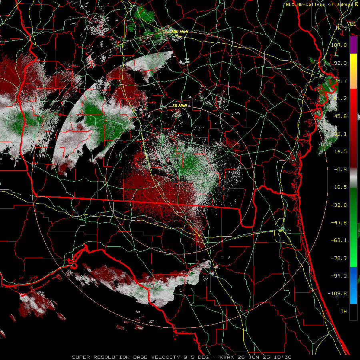Click the "VEL" legend heading
360x360 pixels.
point(351,24)
